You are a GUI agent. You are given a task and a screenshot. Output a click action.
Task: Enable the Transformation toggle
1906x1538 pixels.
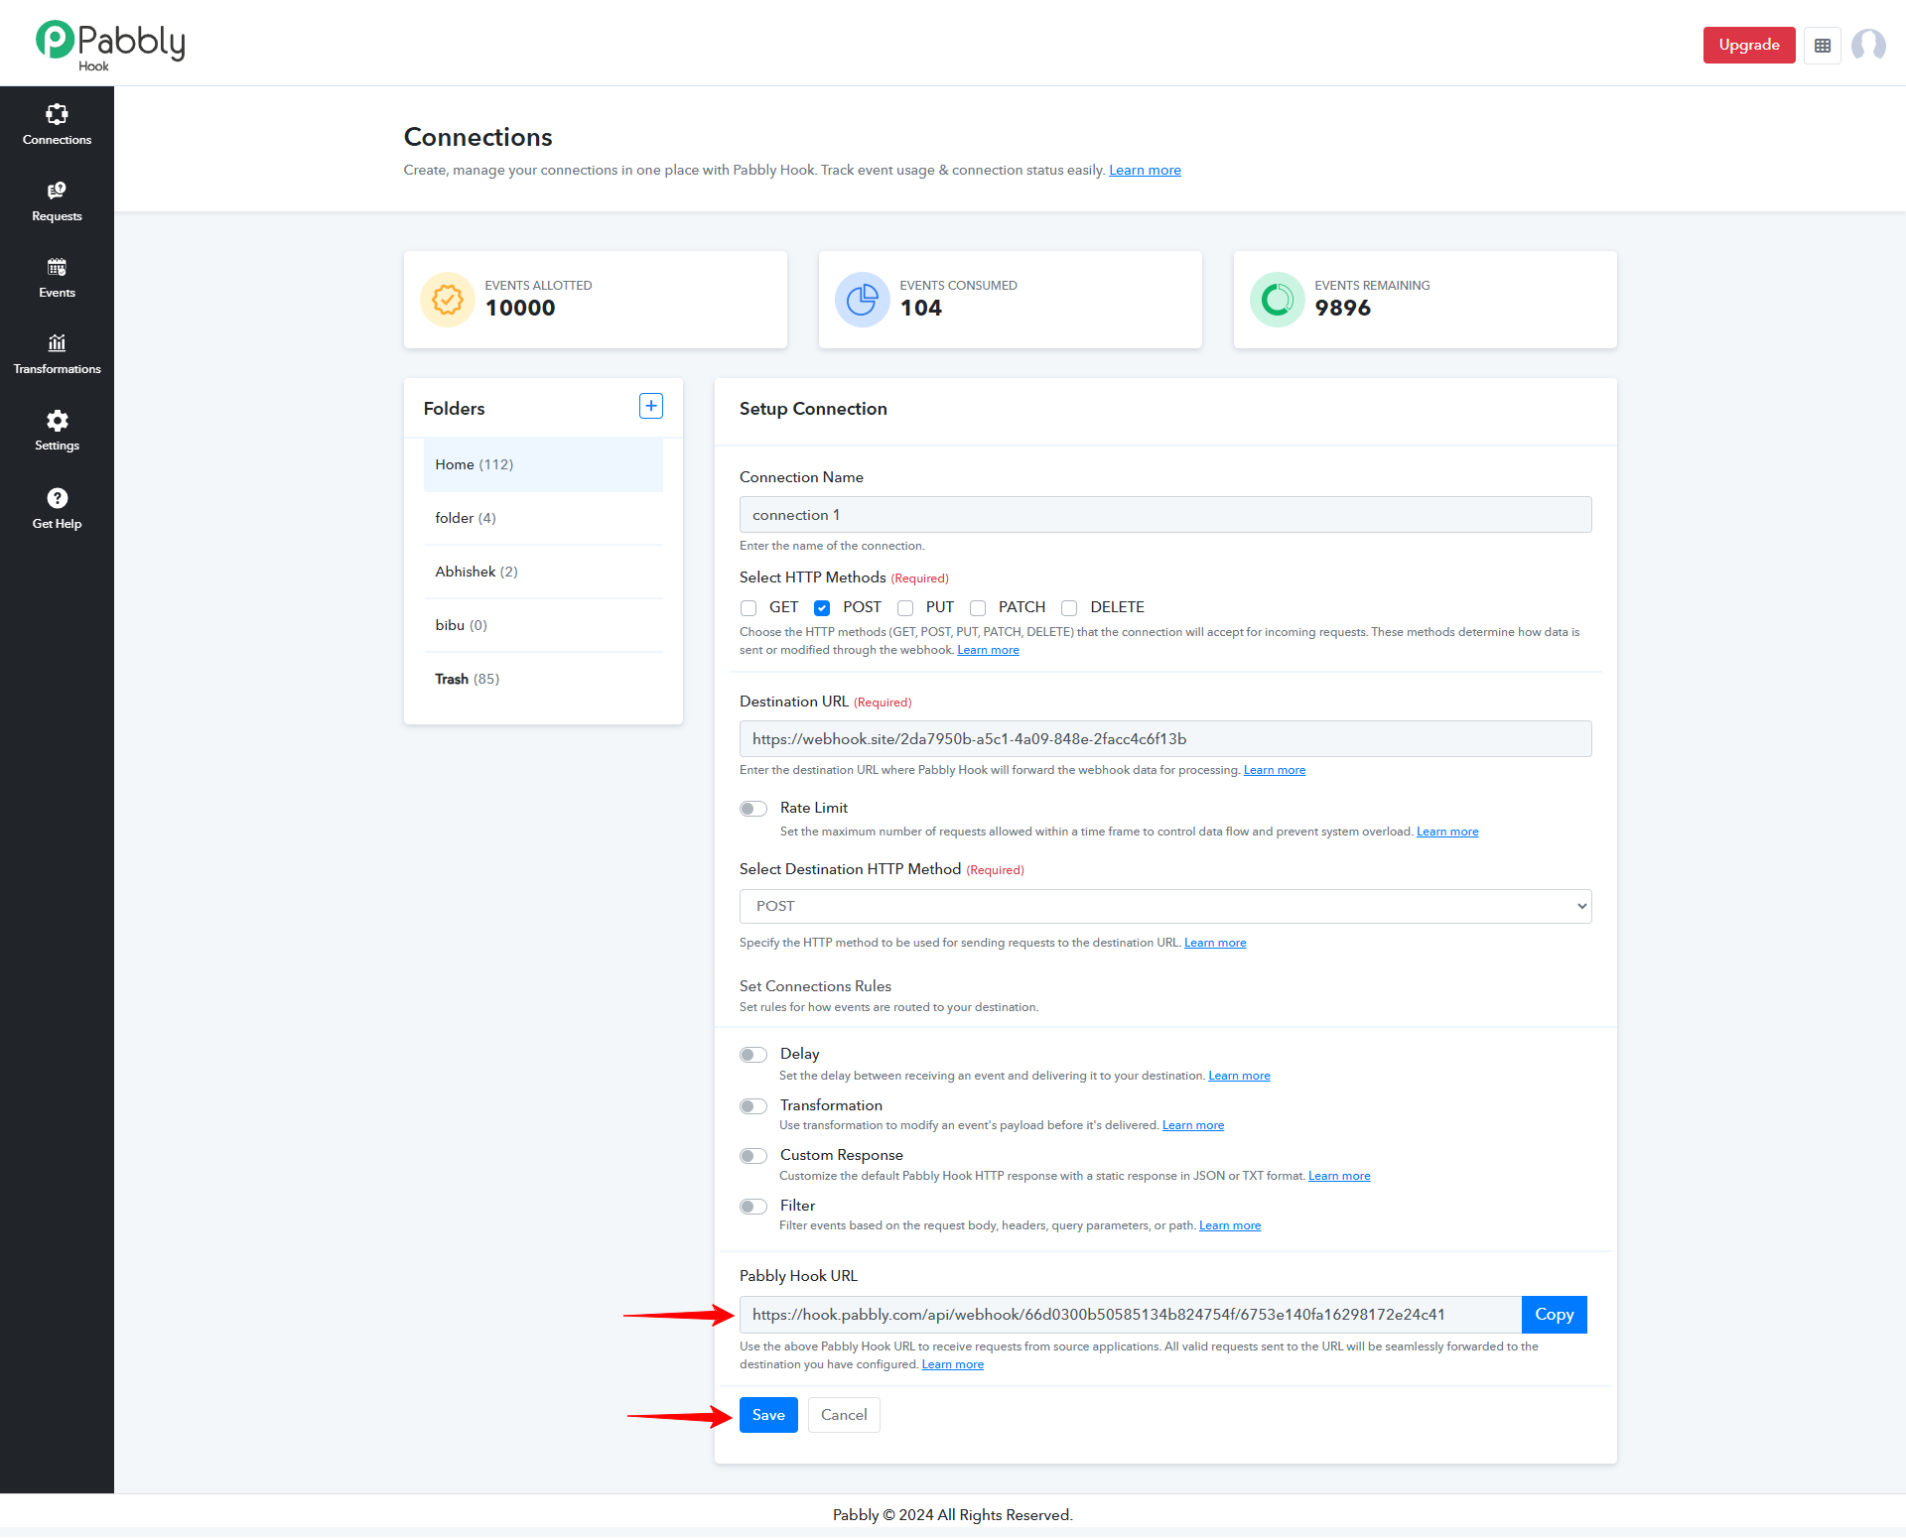[753, 1106]
